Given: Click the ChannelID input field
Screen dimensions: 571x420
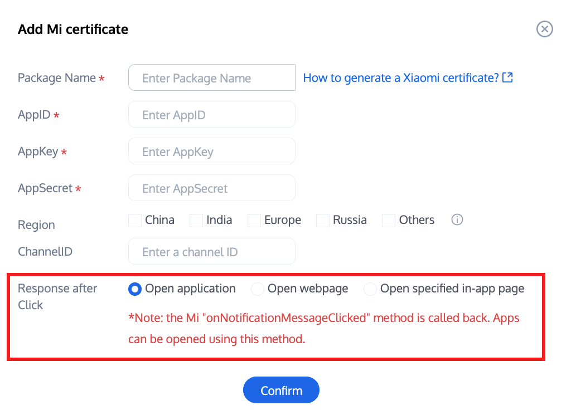Looking at the screenshot, I should [x=211, y=252].
